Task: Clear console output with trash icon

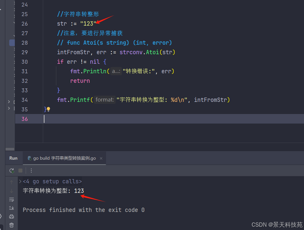Action: (12, 225)
